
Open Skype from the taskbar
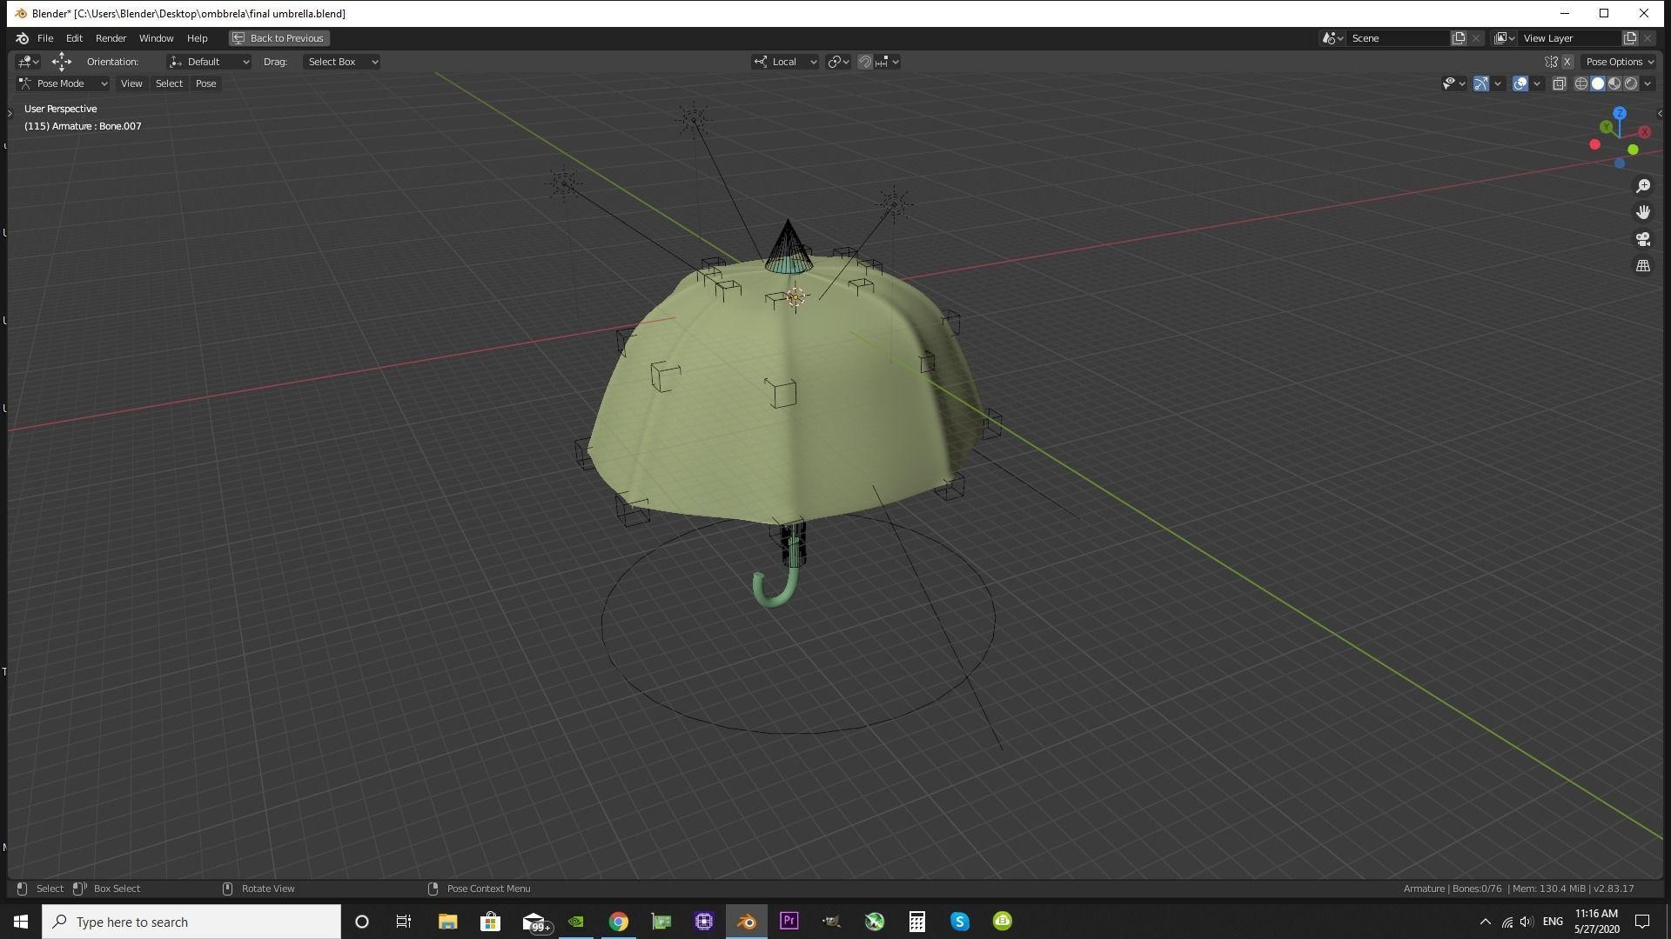(960, 922)
